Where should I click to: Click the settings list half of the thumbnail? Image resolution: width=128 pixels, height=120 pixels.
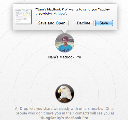[x=19, y=17]
